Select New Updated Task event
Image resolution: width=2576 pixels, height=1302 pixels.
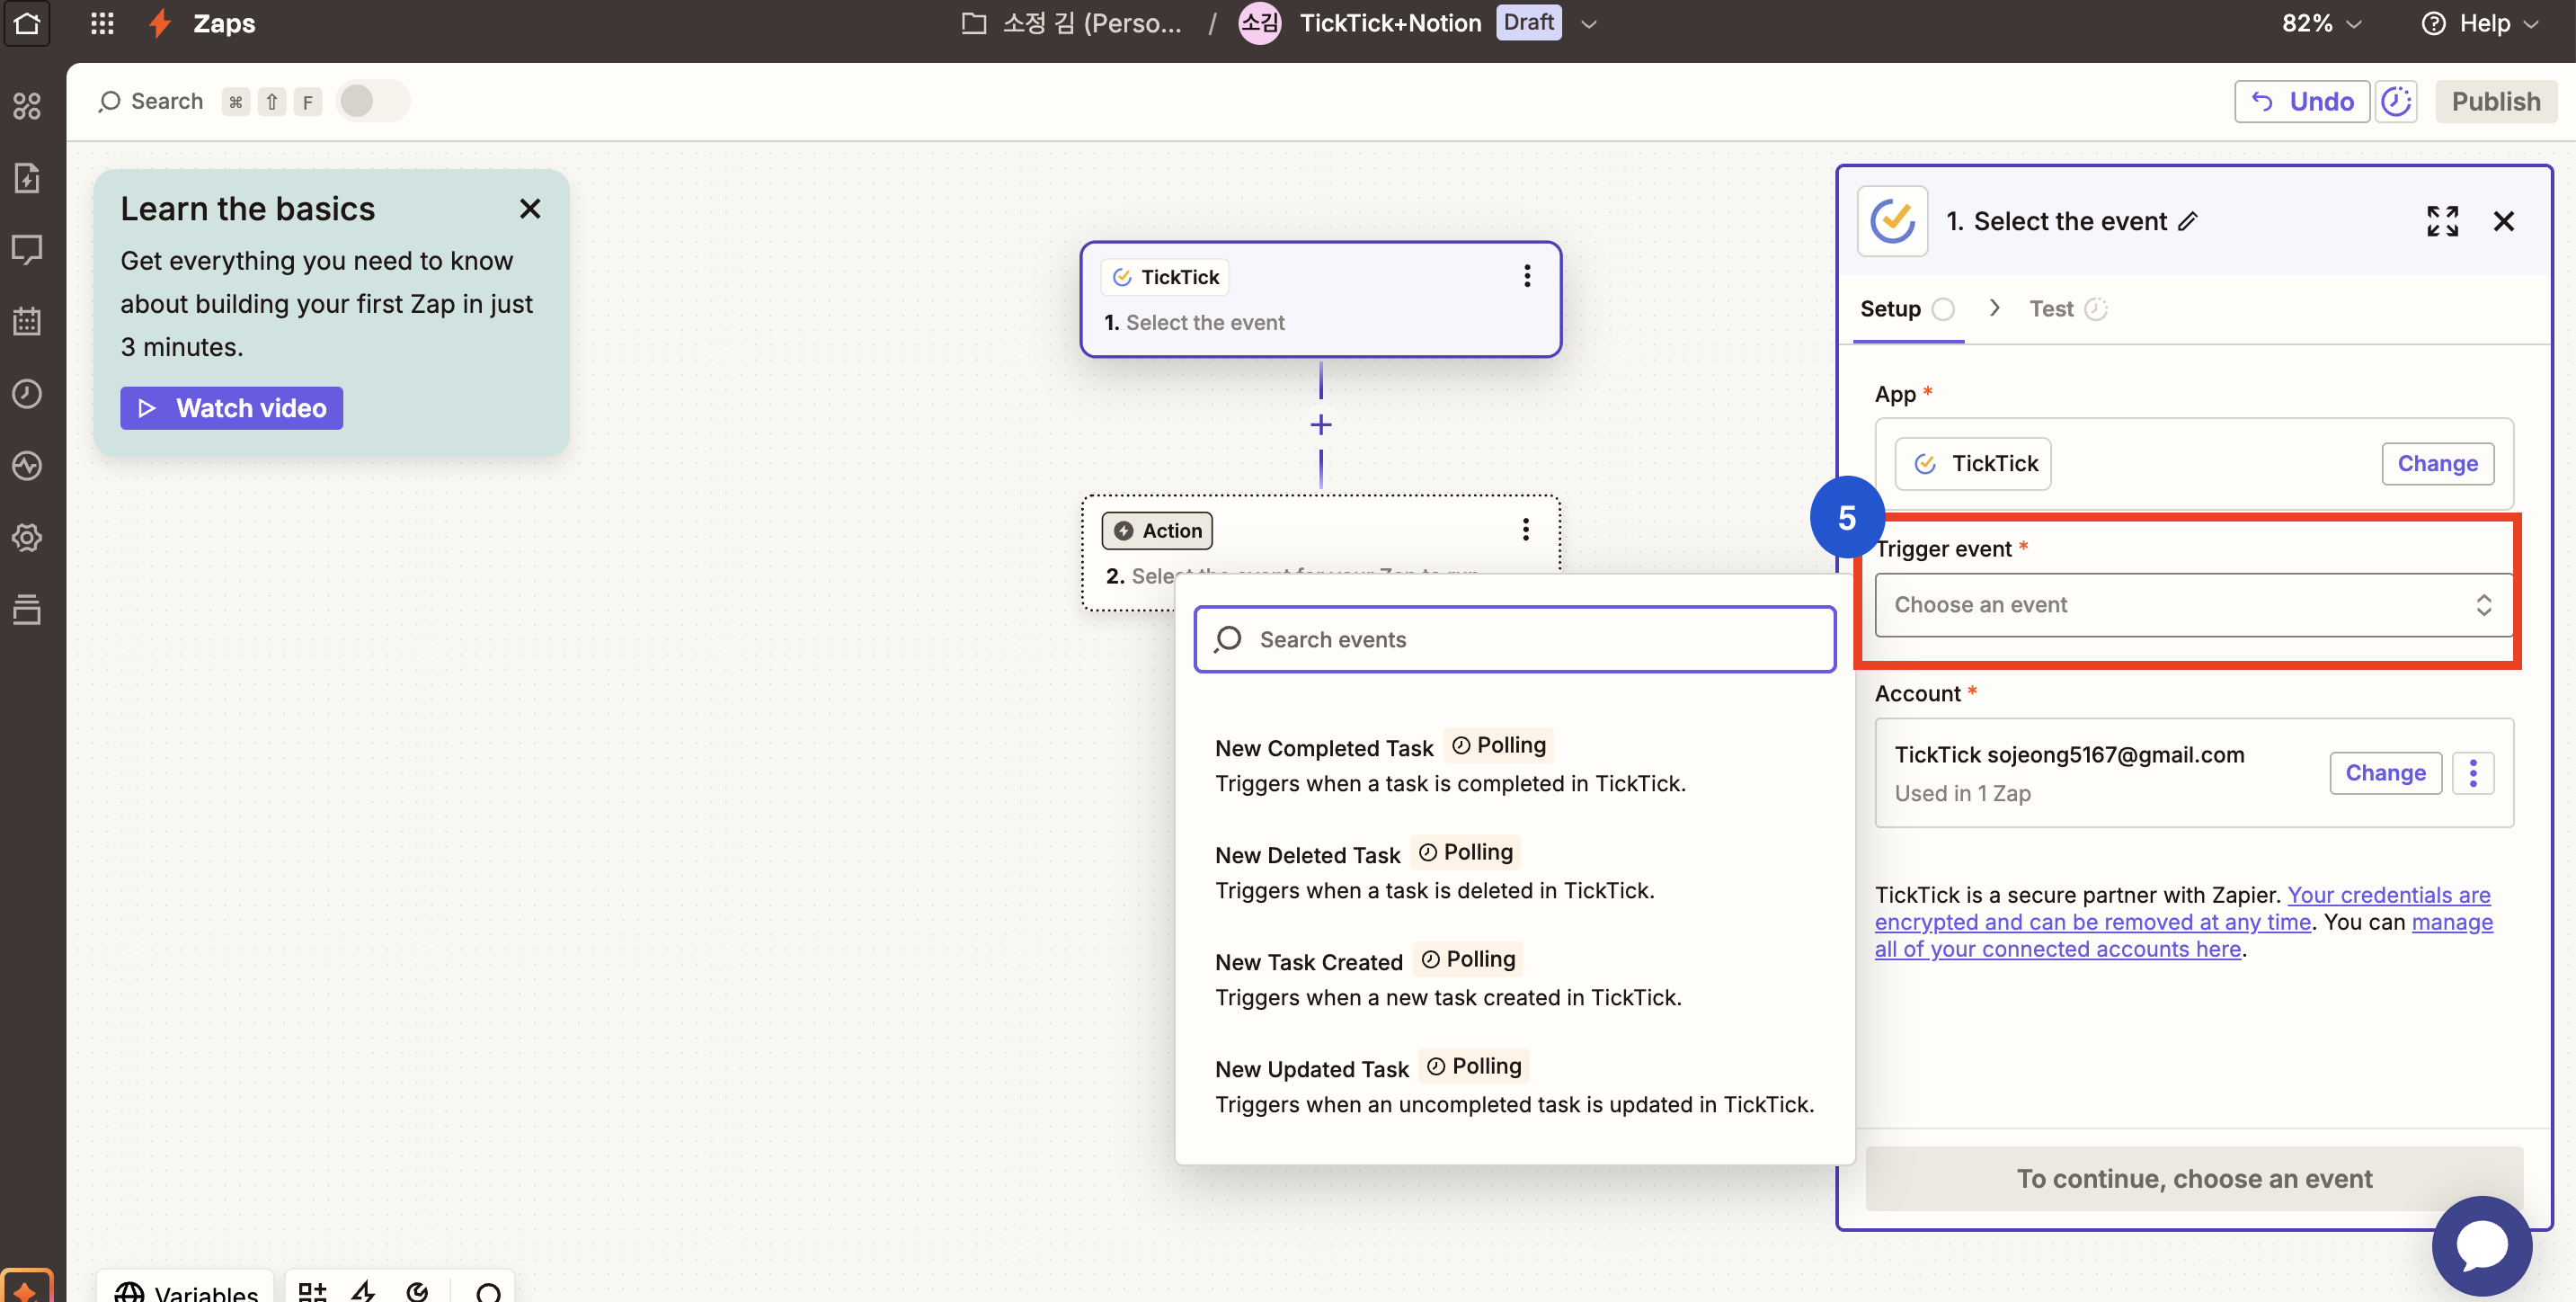[x=1514, y=1086]
